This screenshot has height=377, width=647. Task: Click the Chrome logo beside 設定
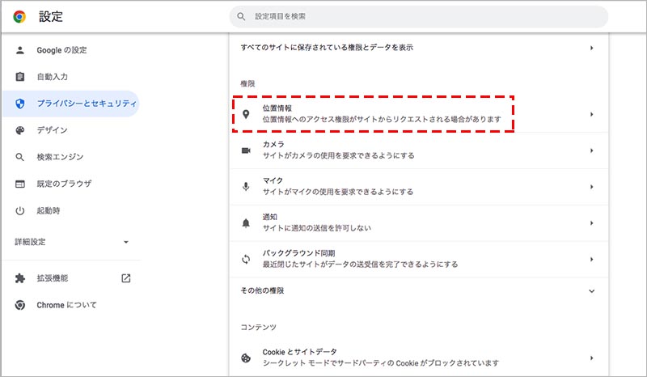pos(20,16)
